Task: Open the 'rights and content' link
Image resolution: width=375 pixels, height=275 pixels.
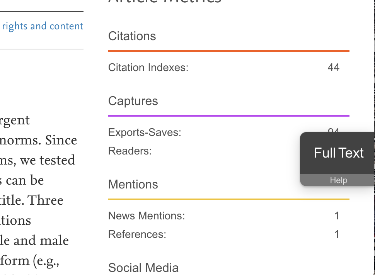Action: click(43, 26)
